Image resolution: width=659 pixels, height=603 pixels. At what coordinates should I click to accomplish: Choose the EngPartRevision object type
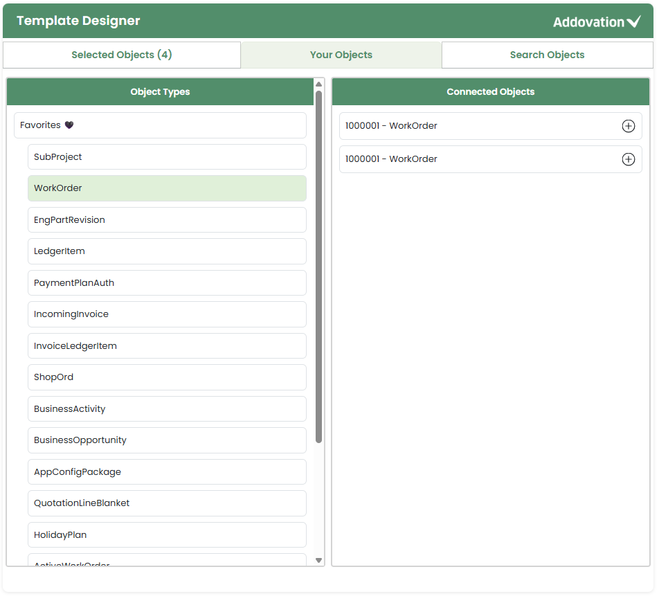(167, 219)
